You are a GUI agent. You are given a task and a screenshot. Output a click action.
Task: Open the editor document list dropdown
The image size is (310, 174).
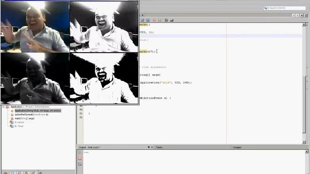pos(302,15)
